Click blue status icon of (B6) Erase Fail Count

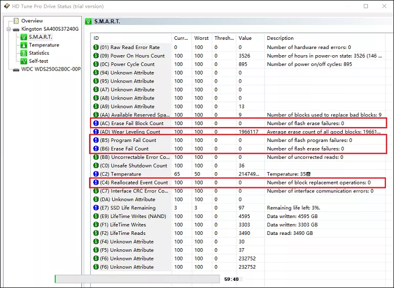click(x=96, y=149)
